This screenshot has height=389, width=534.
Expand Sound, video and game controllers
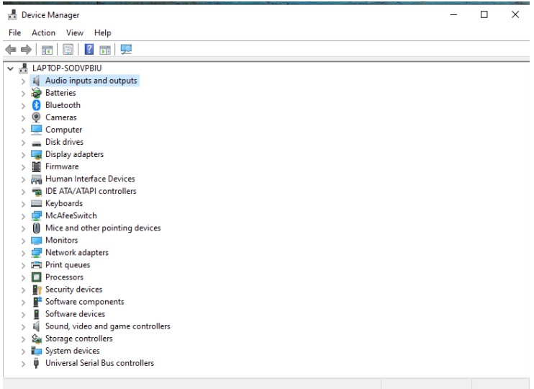[x=23, y=326]
